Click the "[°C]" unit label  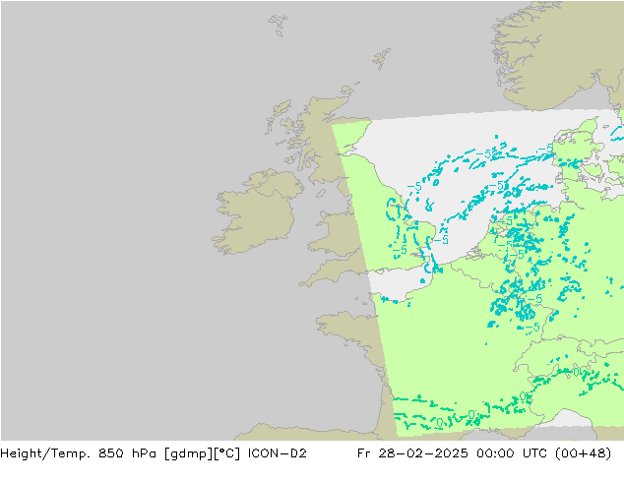(x=226, y=453)
